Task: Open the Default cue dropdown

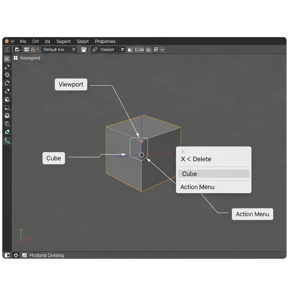Action: 59,50
